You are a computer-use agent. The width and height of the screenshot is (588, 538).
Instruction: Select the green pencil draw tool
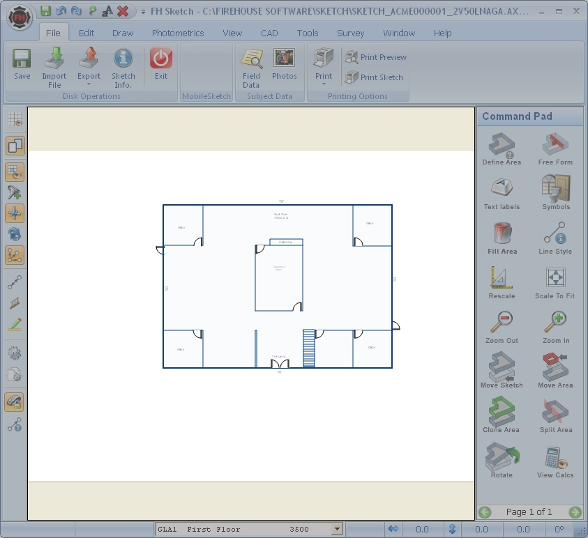click(x=15, y=325)
